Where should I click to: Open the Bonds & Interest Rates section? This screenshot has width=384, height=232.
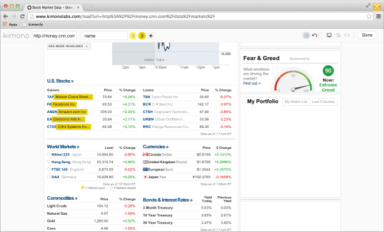pos(168,200)
